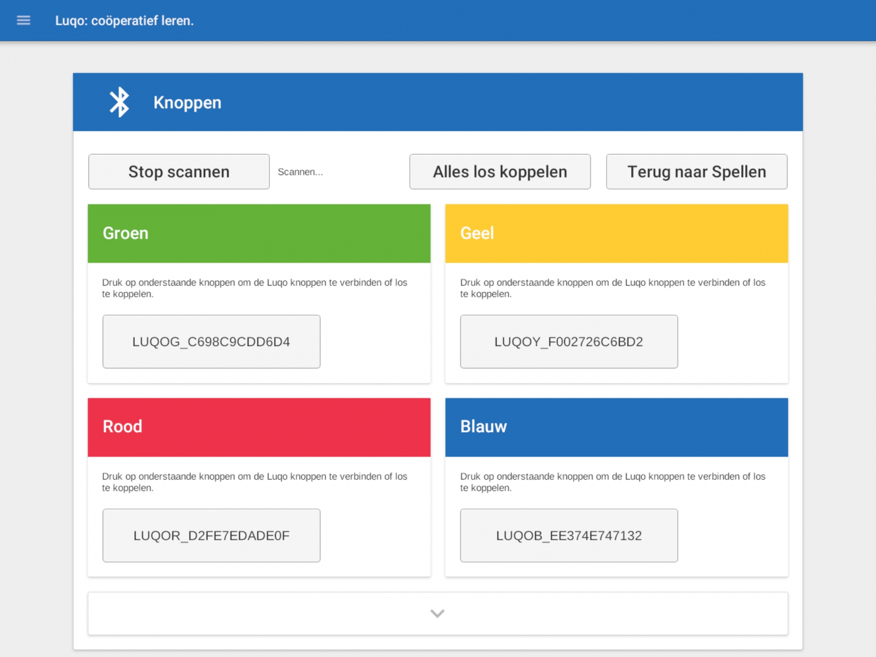The image size is (876, 657).
Task: Click Alles los koppelen to disconnect all
Action: click(x=499, y=172)
